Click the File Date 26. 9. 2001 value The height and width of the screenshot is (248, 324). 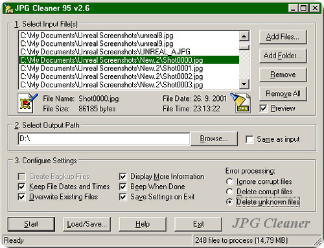(210, 98)
